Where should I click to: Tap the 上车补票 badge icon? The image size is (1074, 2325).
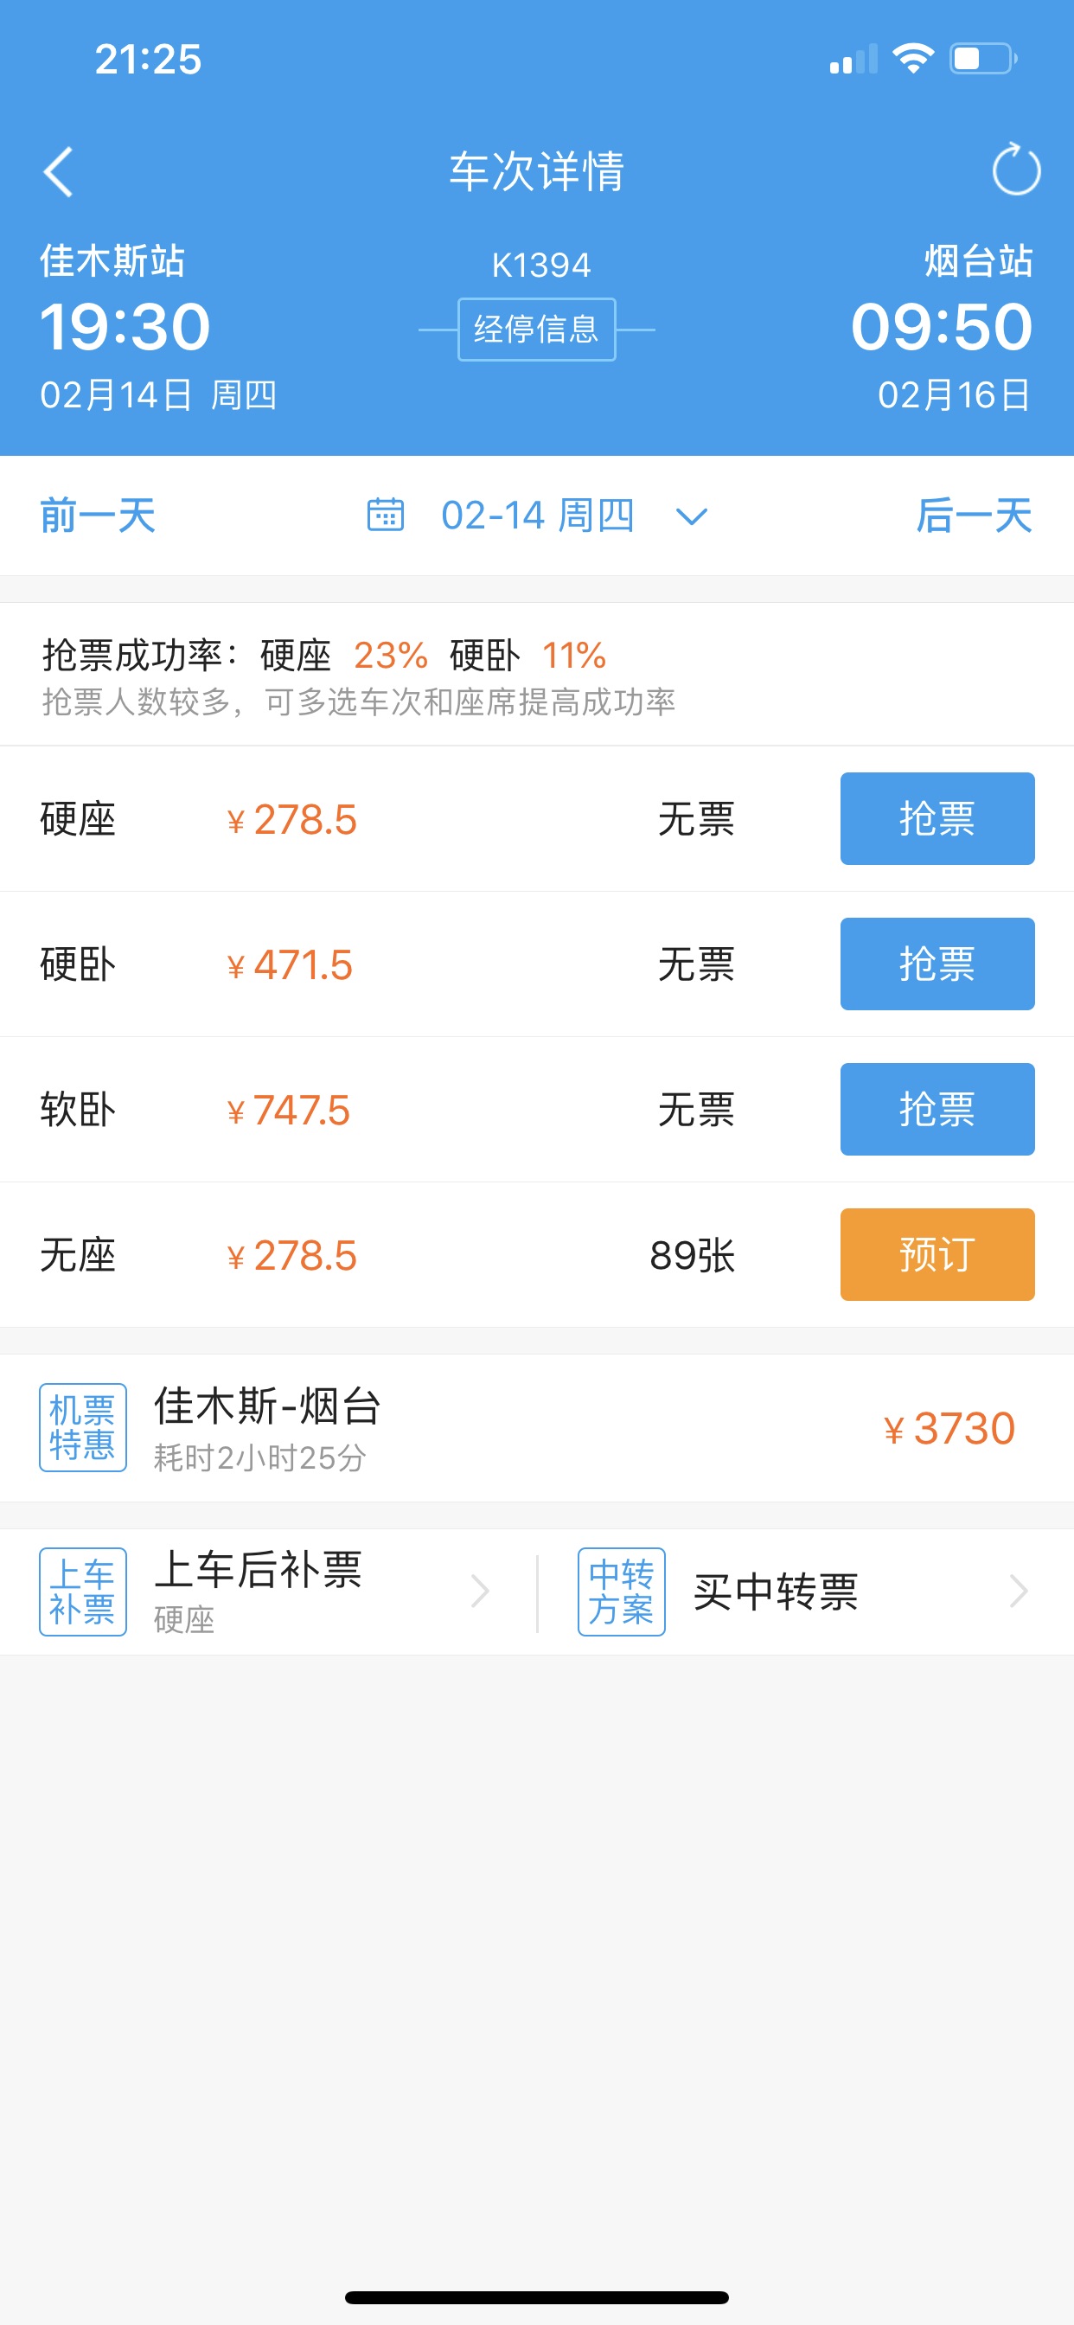tap(83, 1592)
